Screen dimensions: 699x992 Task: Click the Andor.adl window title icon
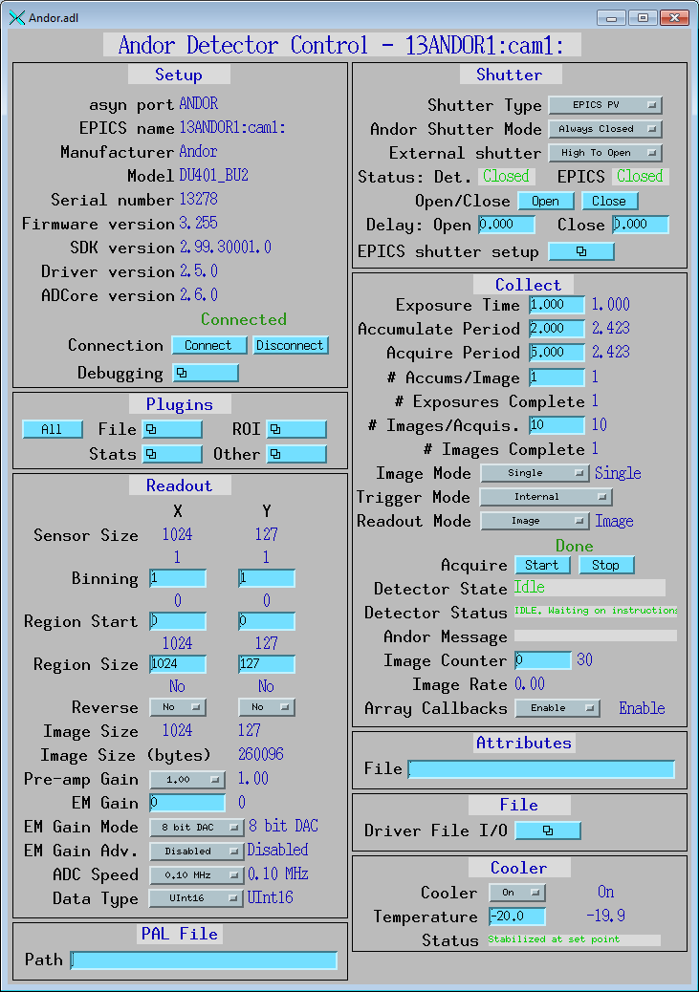(17, 18)
